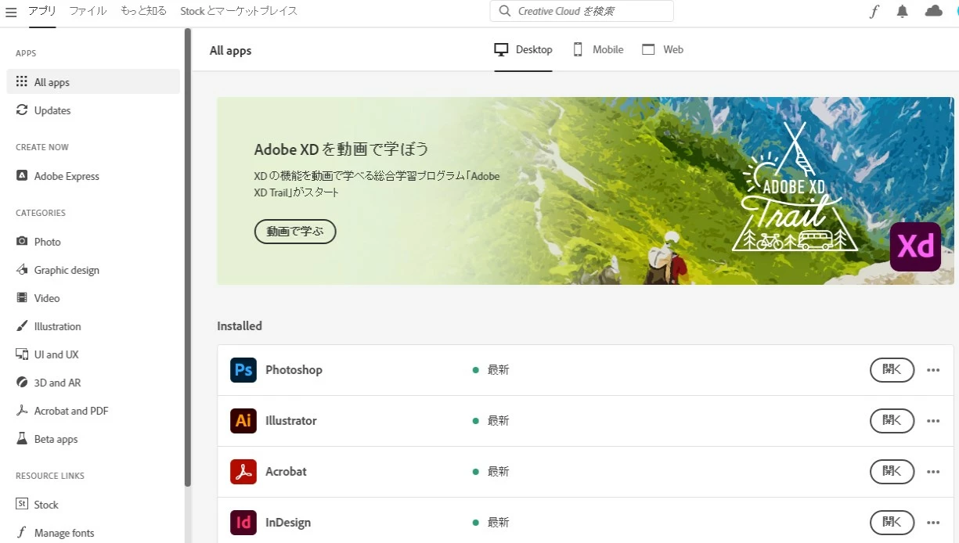Open more options for InDesign

(933, 523)
